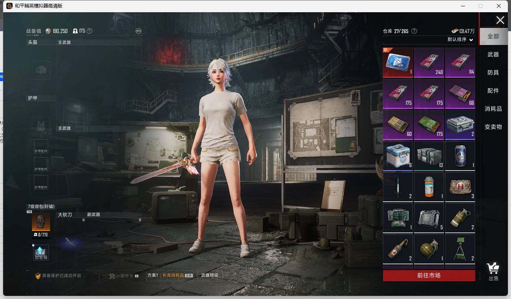
Task: Select the ammo box with quantity 114
Action: point(460,62)
